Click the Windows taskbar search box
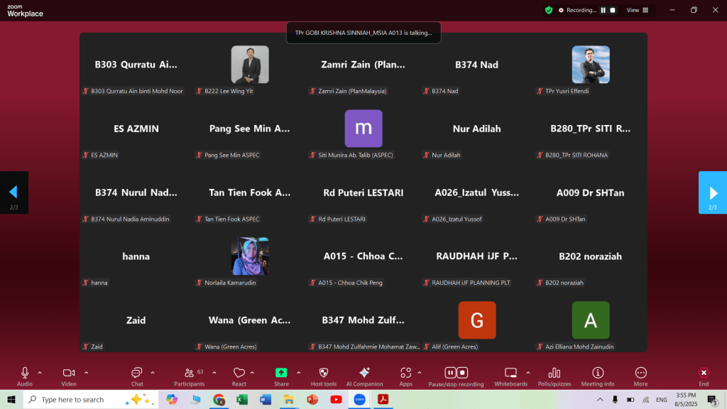The width and height of the screenshot is (727, 409). coord(82,400)
